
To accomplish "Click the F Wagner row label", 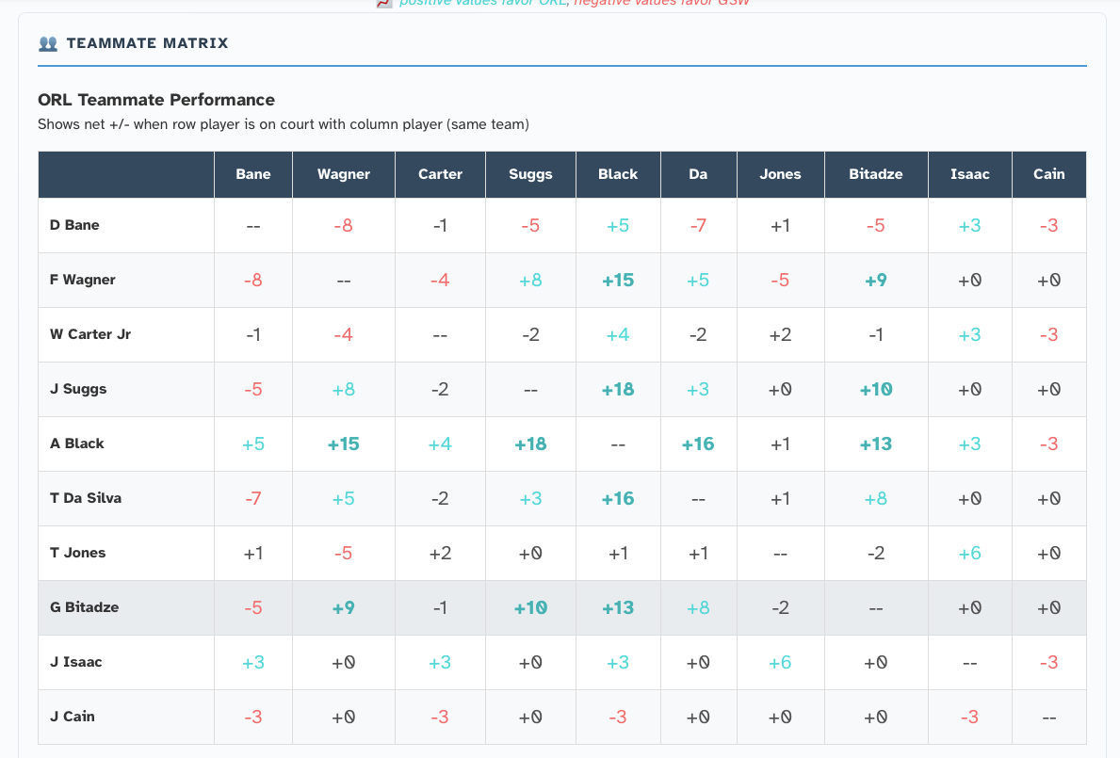I will point(82,280).
